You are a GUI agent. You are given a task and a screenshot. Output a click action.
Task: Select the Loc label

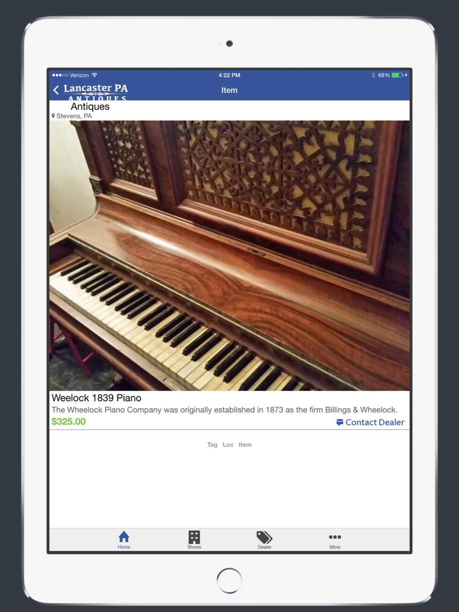(x=228, y=444)
